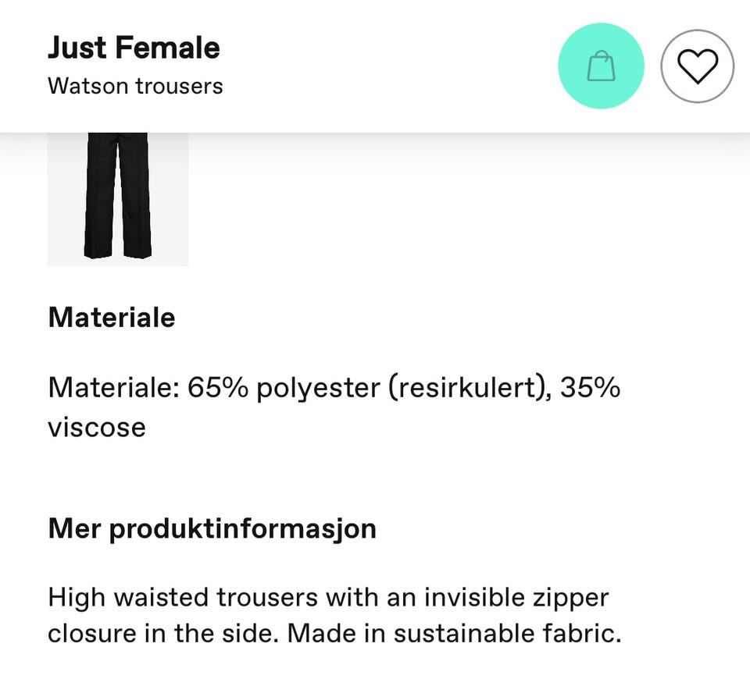Add trousers to the shopping bag

[601, 66]
